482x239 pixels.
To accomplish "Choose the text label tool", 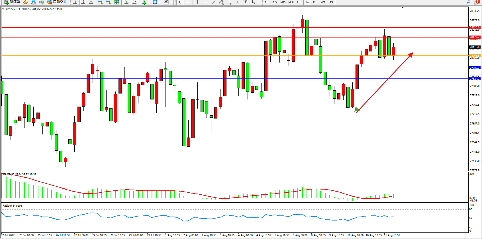I will (237, 2).
